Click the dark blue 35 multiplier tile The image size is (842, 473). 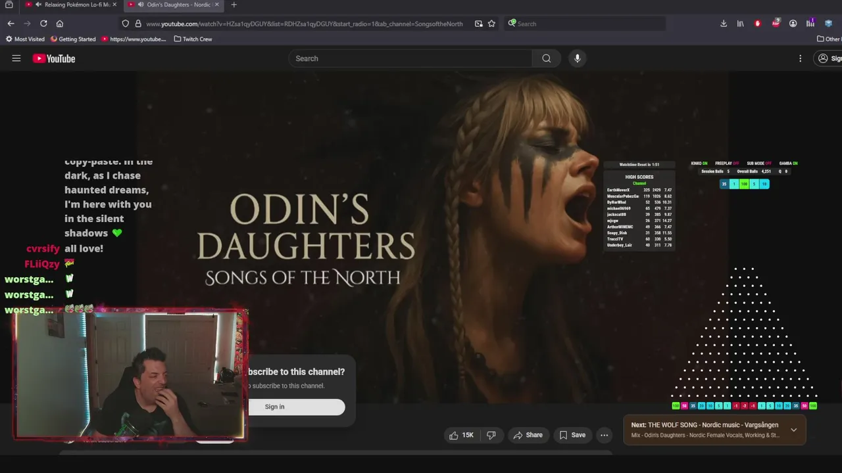click(724, 184)
